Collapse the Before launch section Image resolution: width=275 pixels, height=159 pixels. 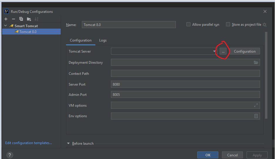coord(68,144)
